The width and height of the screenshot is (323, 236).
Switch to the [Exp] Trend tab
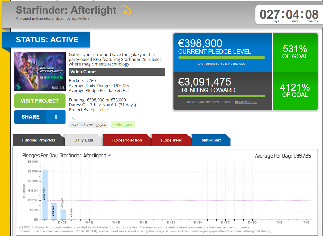click(172, 140)
